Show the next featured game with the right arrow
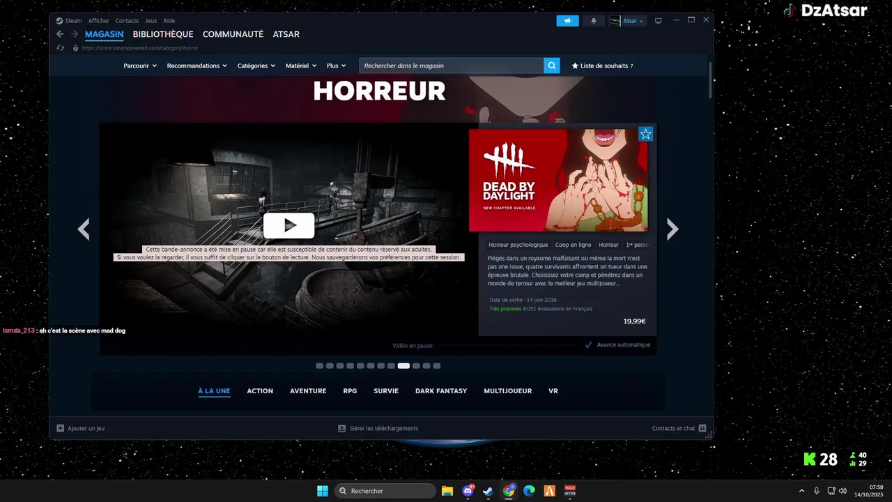 pyautogui.click(x=672, y=229)
